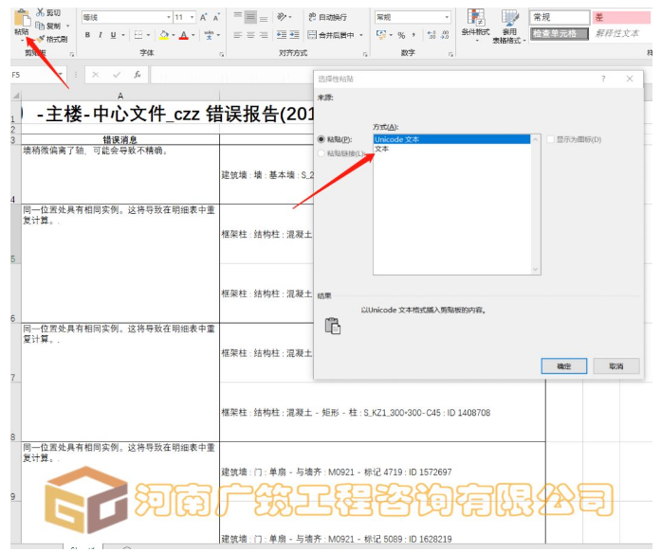Open the number format 常规 dropdown
The image size is (661, 552).
pyautogui.click(x=447, y=17)
